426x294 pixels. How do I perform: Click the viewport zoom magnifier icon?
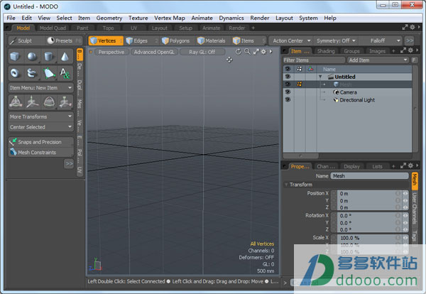247,52
